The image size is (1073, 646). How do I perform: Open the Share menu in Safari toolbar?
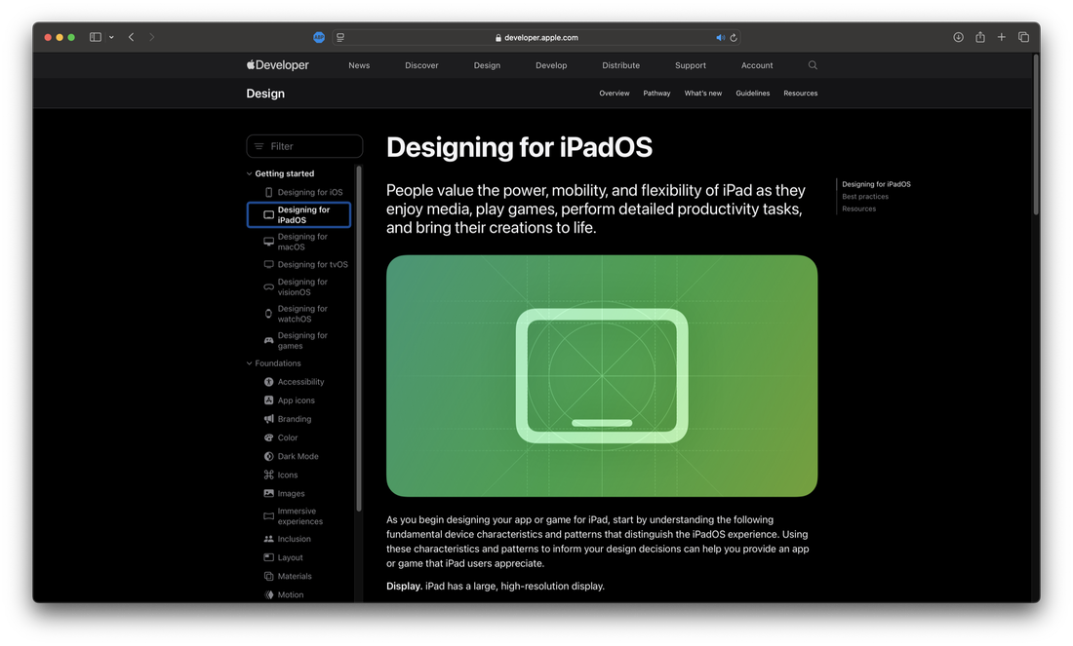(980, 37)
